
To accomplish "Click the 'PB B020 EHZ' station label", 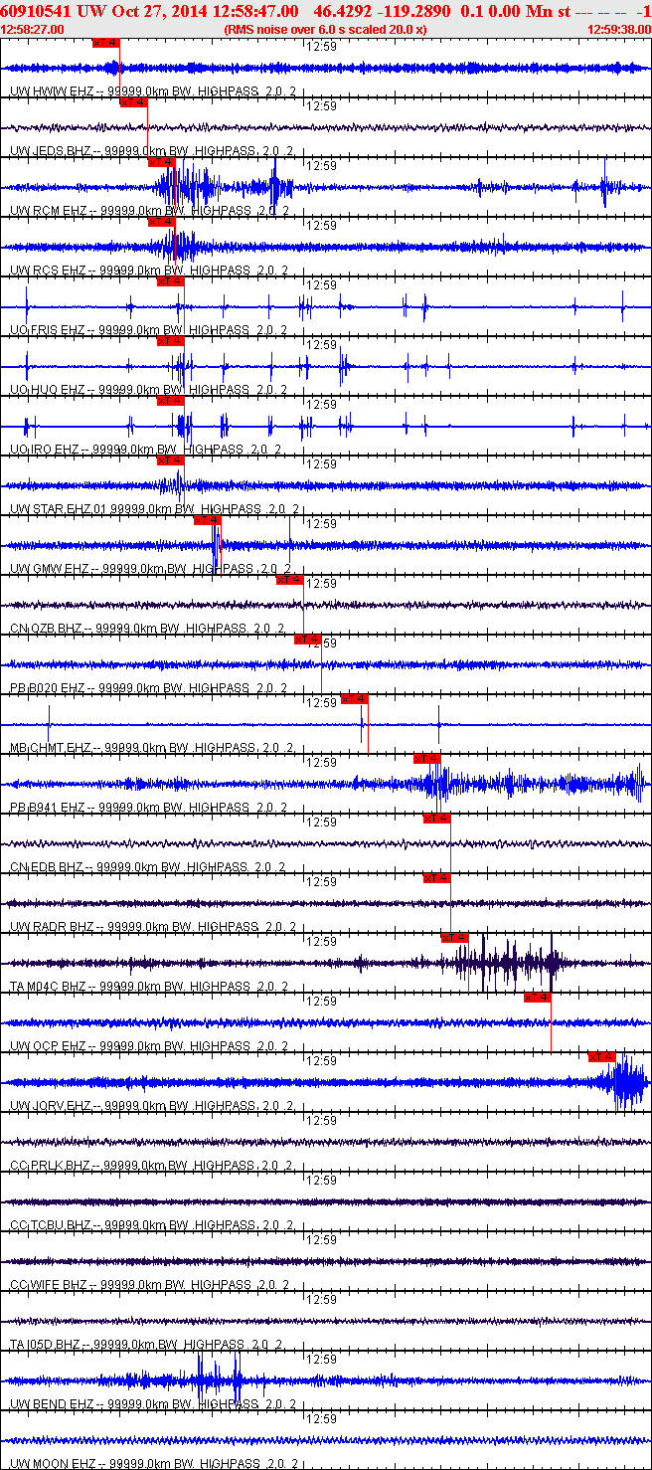I will click(47, 688).
